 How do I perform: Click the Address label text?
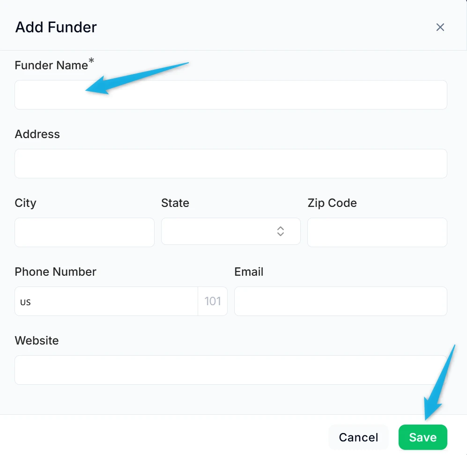click(x=37, y=134)
